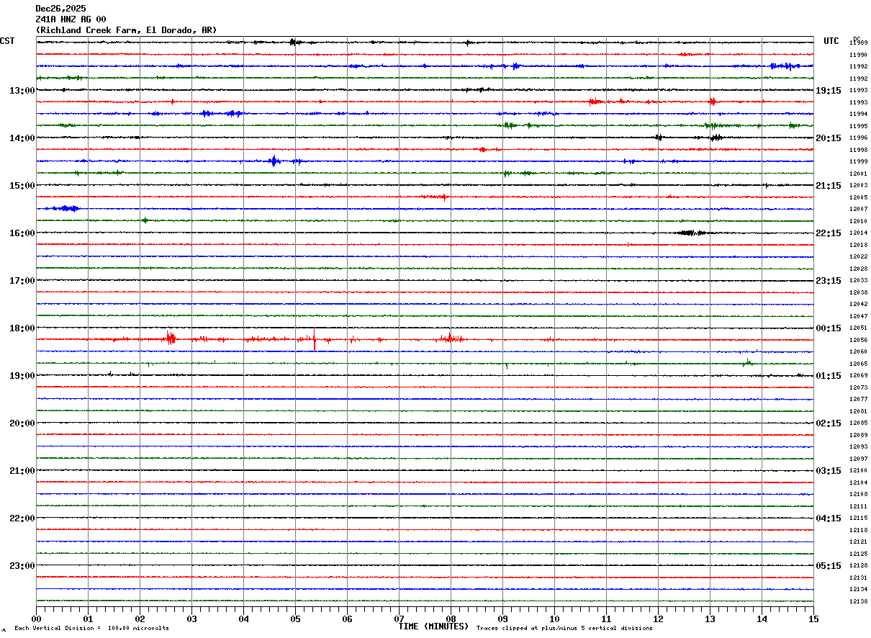Click the 'CST' timezone label
The height and width of the screenshot is (638, 871).
click(7, 41)
